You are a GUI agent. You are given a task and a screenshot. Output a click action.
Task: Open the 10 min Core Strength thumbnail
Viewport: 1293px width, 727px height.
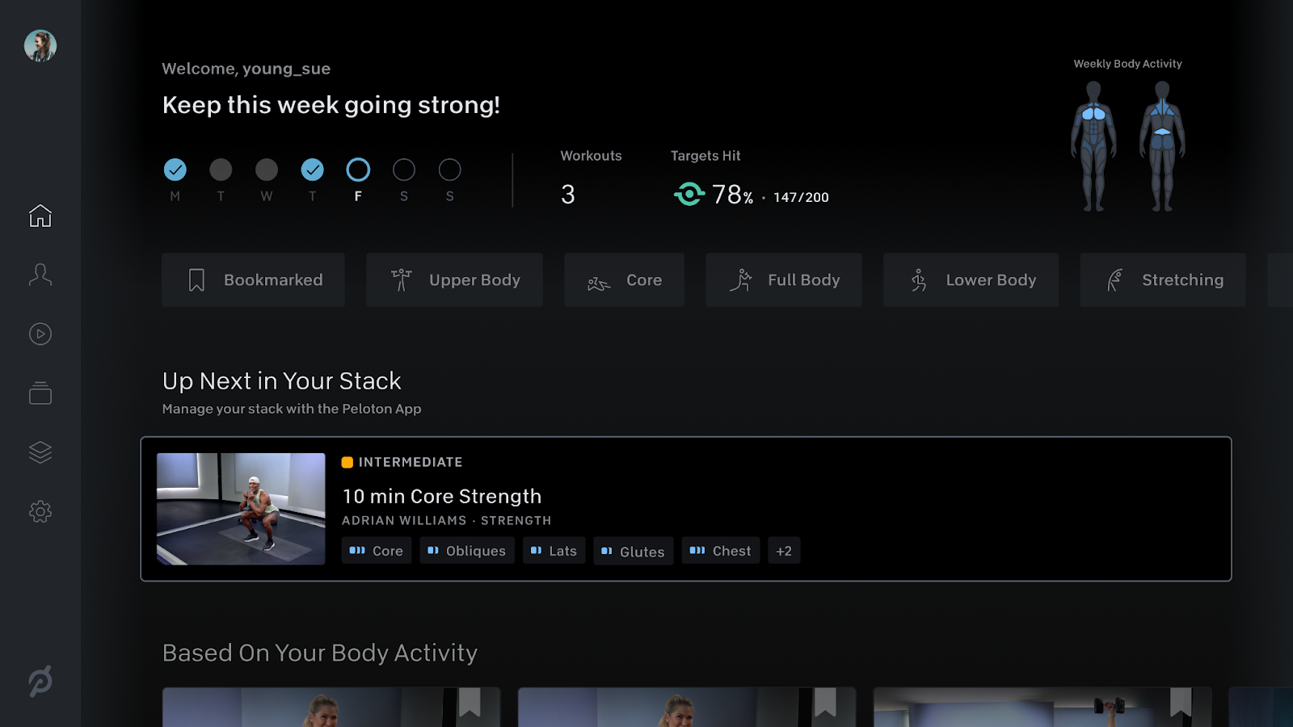[x=241, y=509]
